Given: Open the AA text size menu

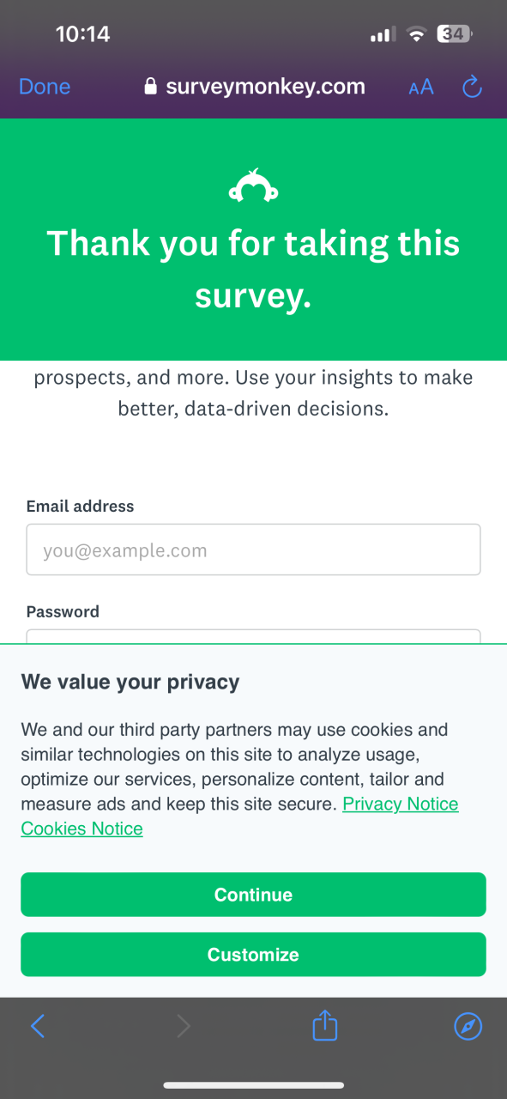Looking at the screenshot, I should coord(421,87).
